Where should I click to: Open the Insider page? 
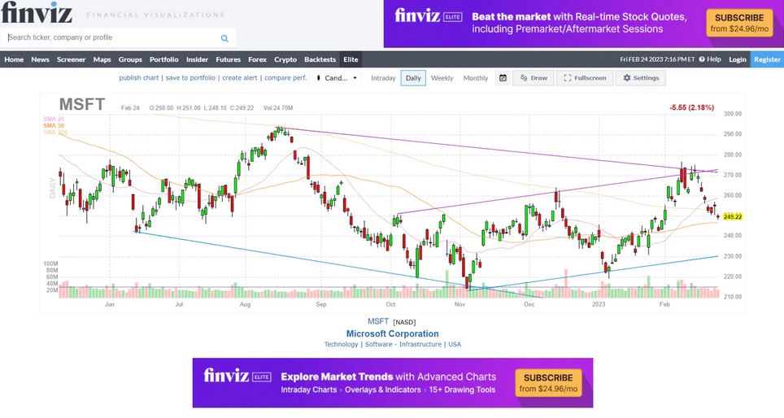click(x=197, y=59)
